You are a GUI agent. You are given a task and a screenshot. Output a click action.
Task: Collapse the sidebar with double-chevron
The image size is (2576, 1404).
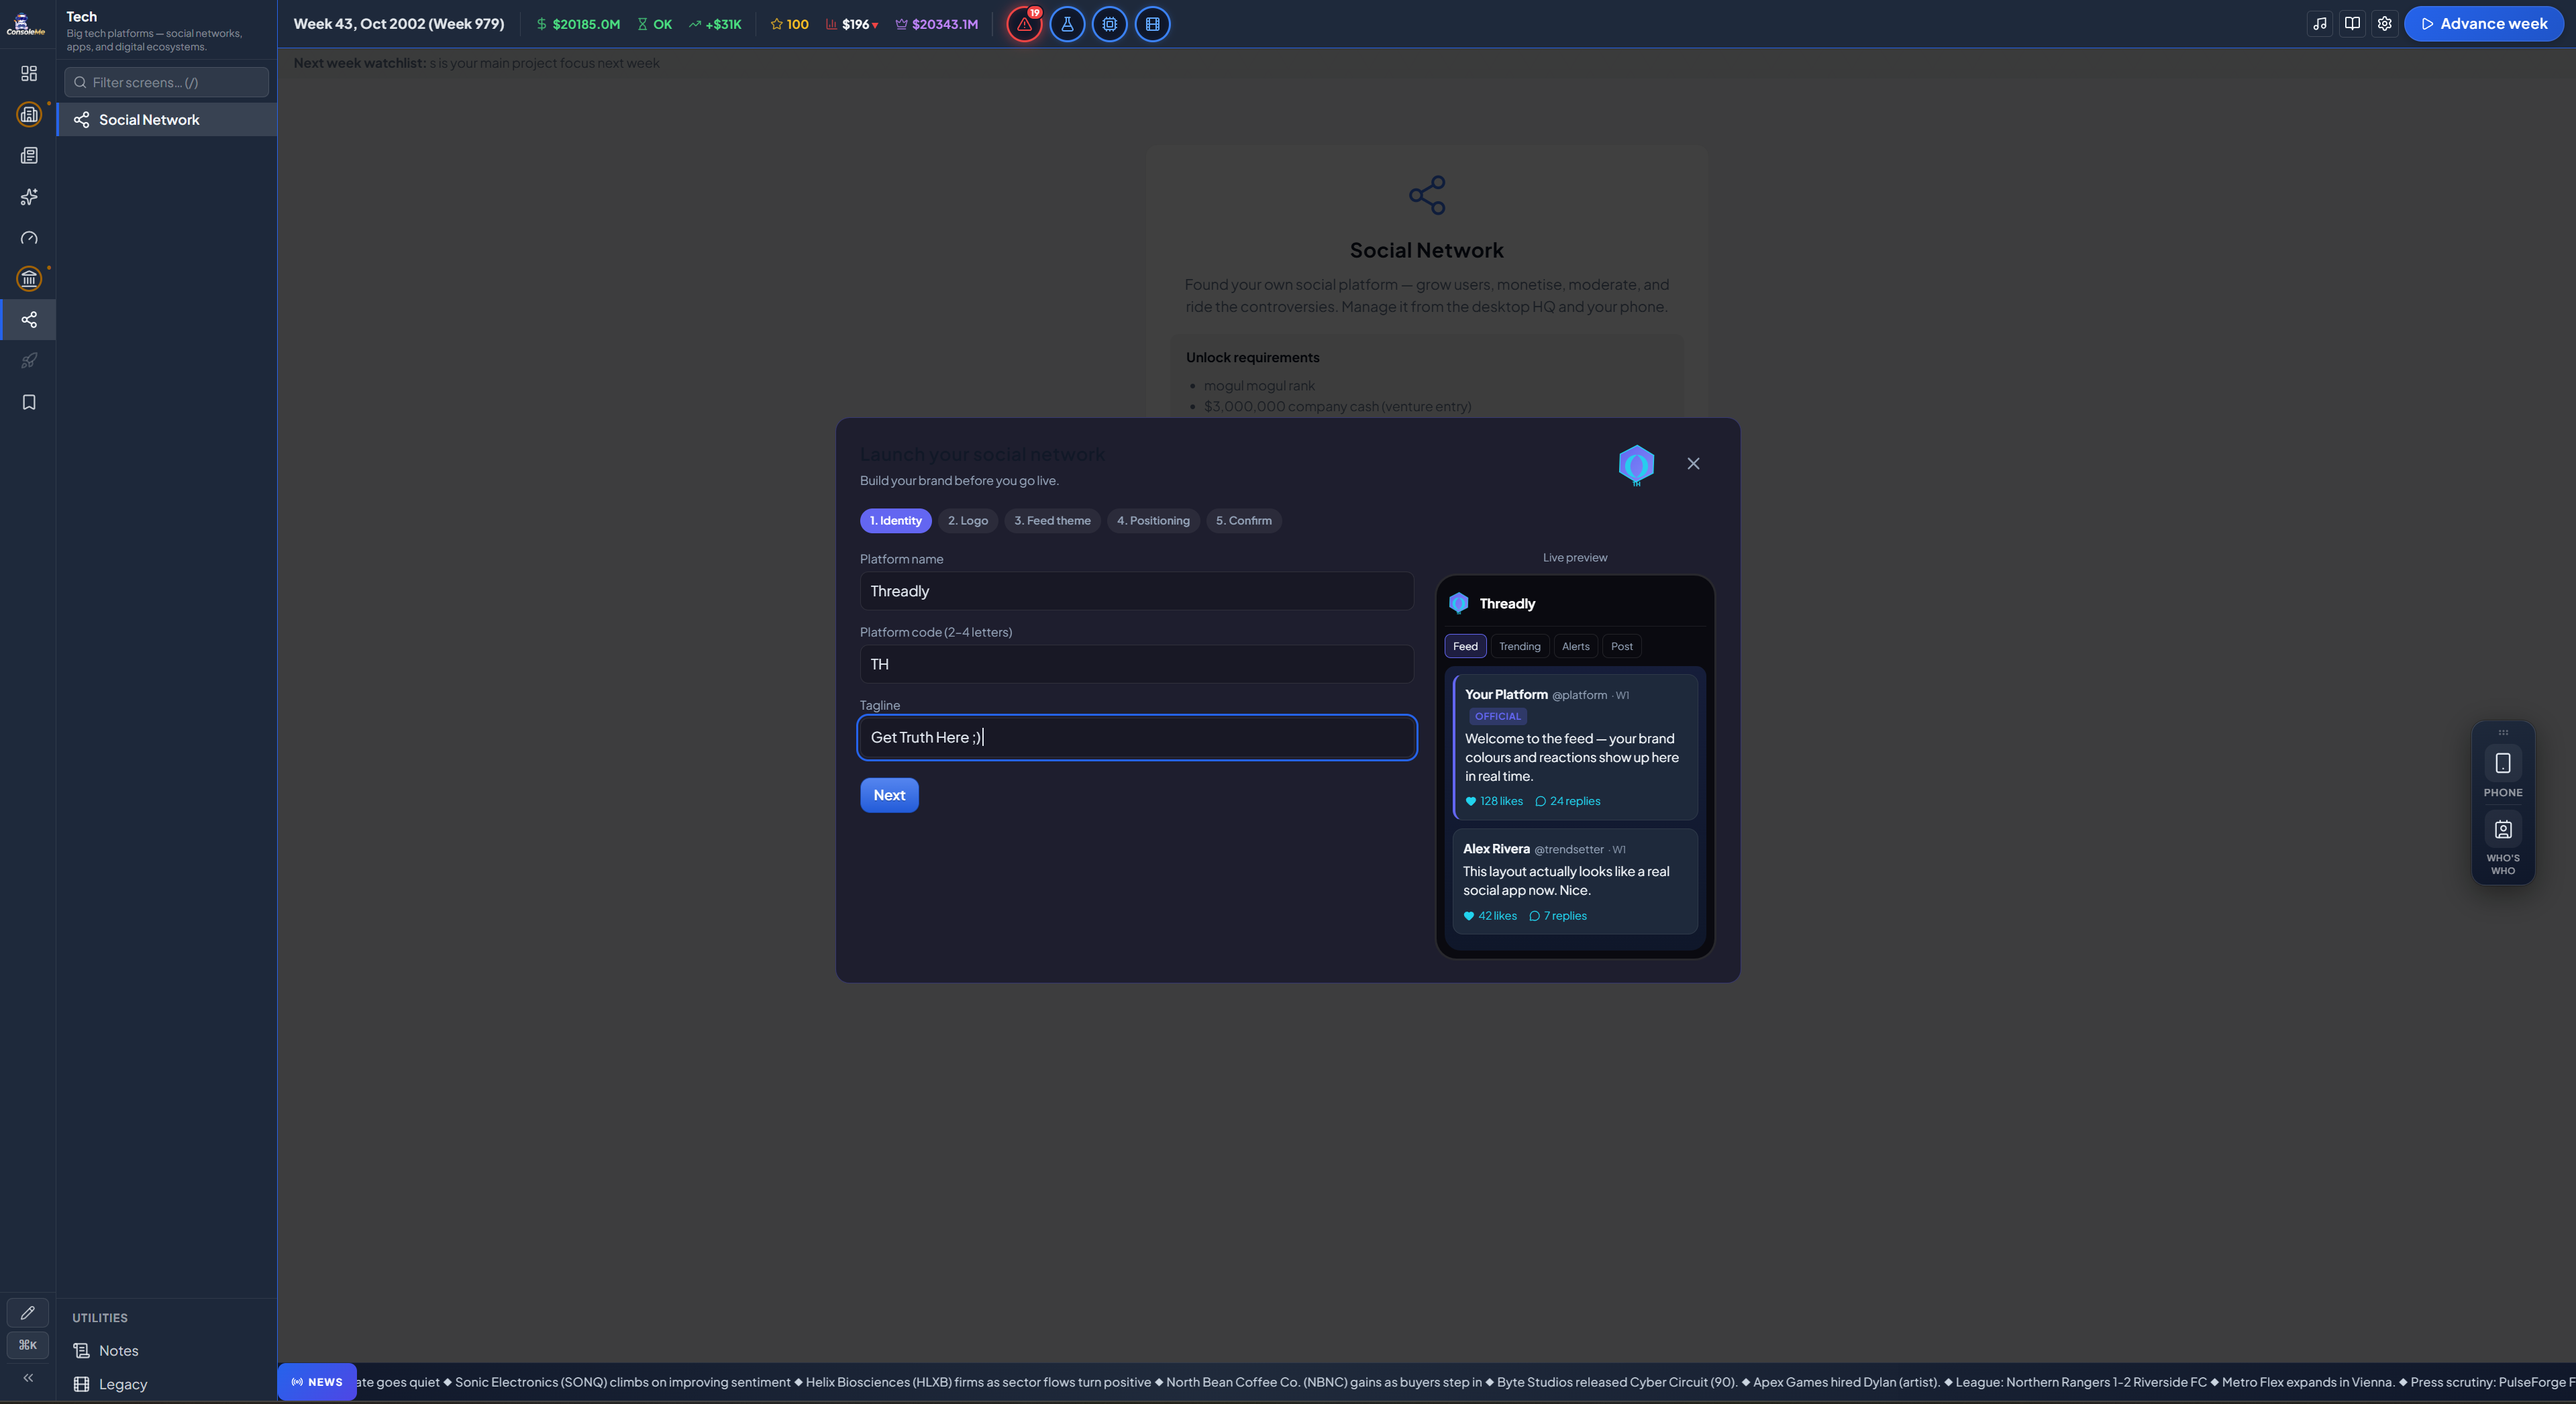coord(28,1378)
